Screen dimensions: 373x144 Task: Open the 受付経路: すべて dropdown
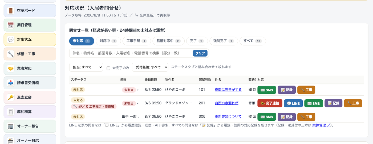coord(150,67)
